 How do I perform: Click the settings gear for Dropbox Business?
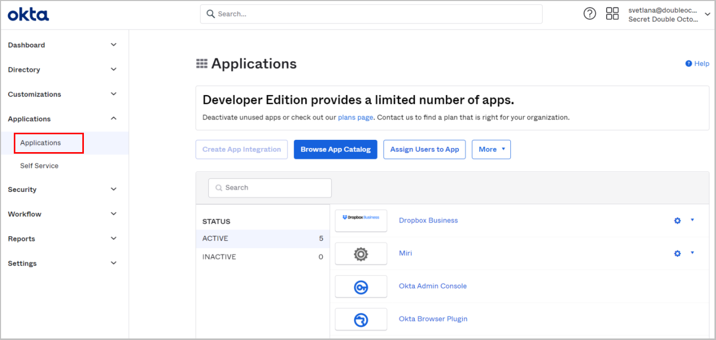tap(677, 221)
